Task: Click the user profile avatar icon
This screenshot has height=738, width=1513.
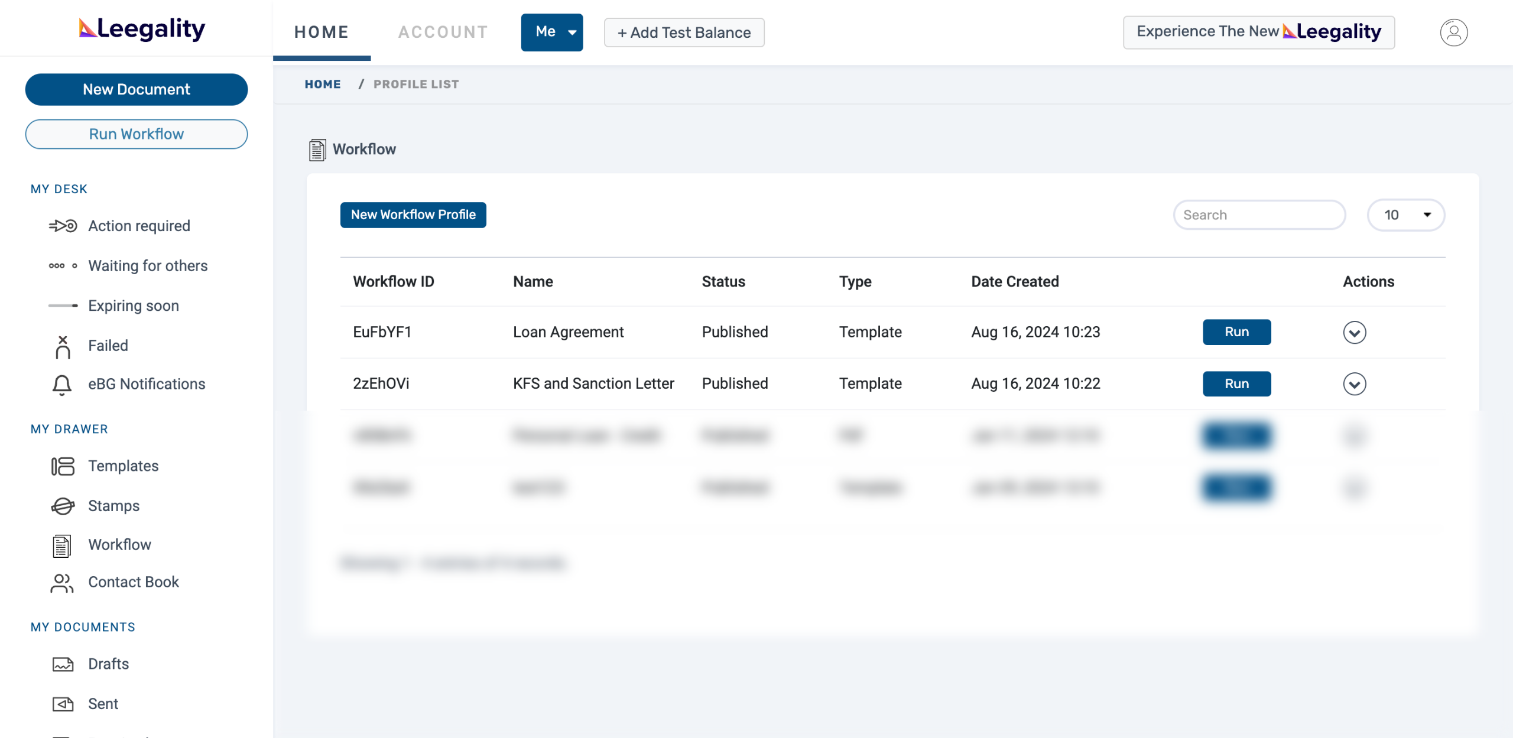Action: [1453, 32]
